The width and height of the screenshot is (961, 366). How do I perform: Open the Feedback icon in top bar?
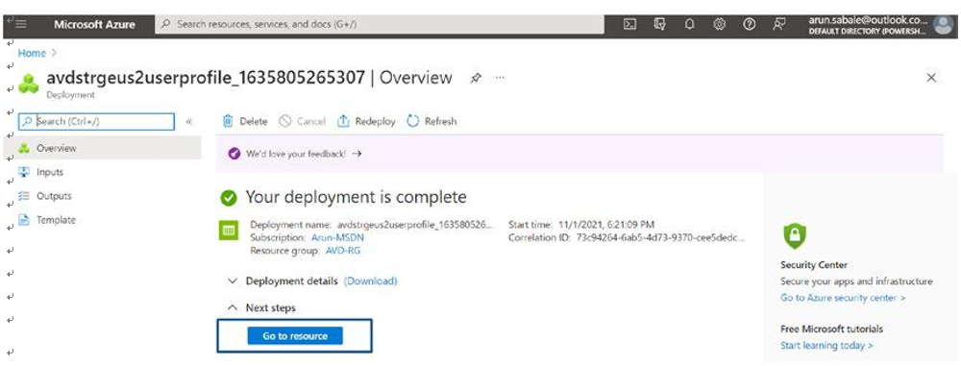(779, 24)
